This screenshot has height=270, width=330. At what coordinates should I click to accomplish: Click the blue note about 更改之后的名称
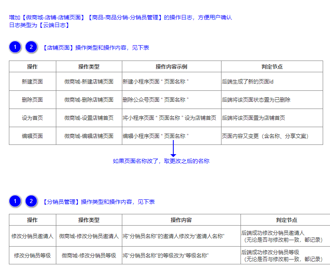[x=161, y=161]
